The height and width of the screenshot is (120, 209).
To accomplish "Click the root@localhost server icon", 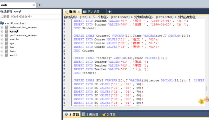I will click(x=2, y=23).
